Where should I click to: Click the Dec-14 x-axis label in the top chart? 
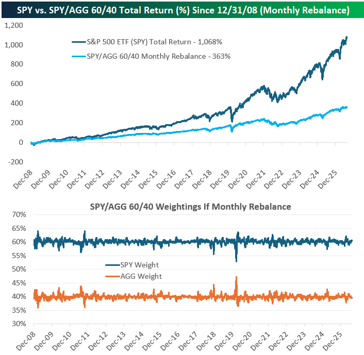click(x=130, y=179)
